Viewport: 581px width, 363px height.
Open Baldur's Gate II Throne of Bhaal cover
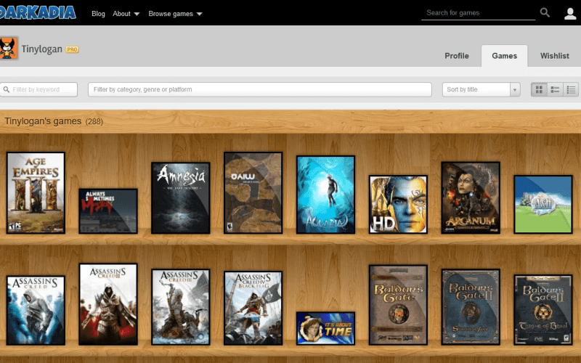tap(543, 310)
